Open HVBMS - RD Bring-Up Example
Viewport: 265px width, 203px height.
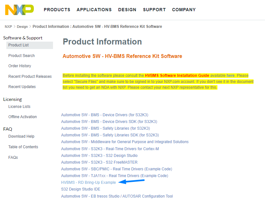point(88,182)
